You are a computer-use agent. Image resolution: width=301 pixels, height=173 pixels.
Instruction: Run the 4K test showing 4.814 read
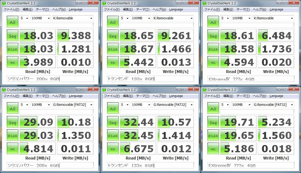(12, 148)
